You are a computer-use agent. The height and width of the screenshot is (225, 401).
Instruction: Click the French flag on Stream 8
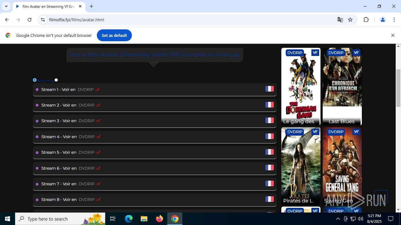coord(269,199)
